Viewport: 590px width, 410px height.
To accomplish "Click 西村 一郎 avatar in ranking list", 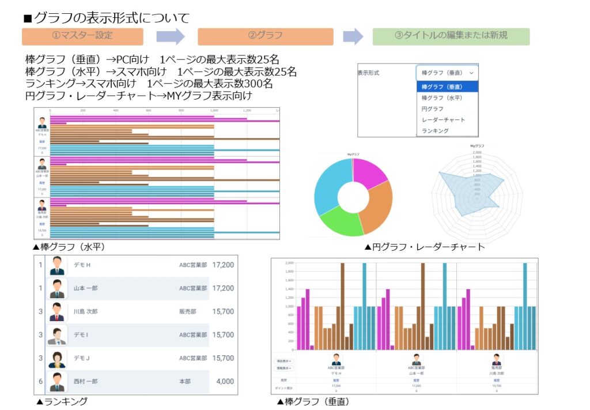I will click(56, 382).
